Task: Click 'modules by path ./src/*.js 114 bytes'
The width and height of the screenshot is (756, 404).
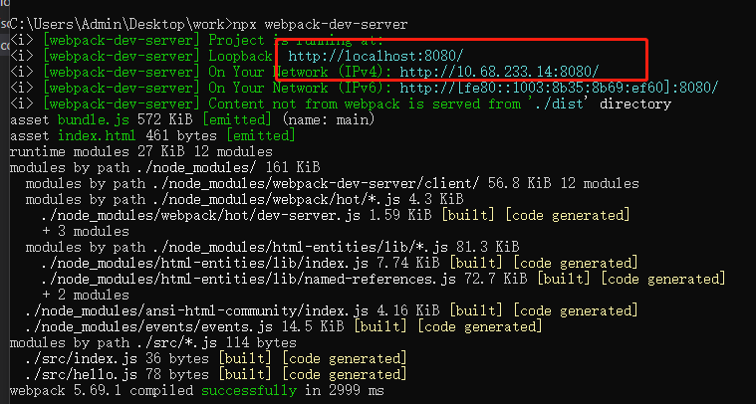Action: click(x=152, y=343)
